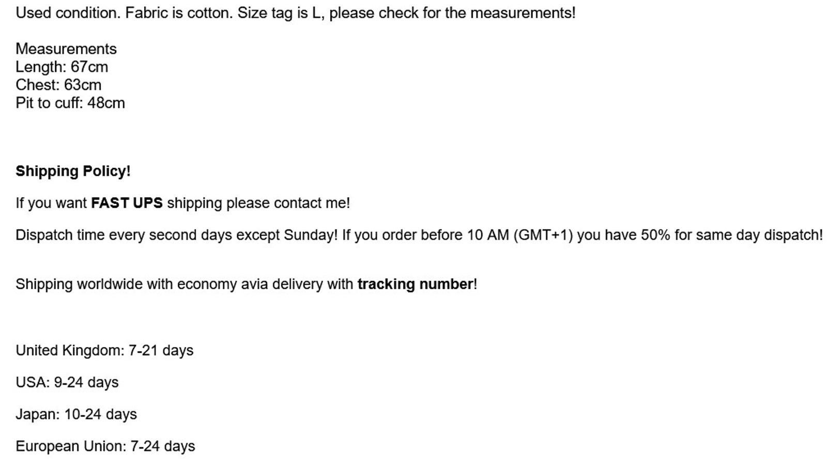The image size is (827, 470).
Task: Click the 'Length: 67cm' line
Action: (x=62, y=67)
